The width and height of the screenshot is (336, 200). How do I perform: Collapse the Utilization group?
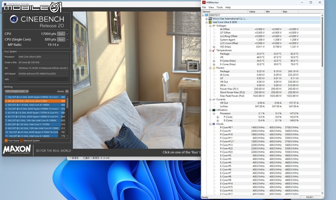click(210, 110)
